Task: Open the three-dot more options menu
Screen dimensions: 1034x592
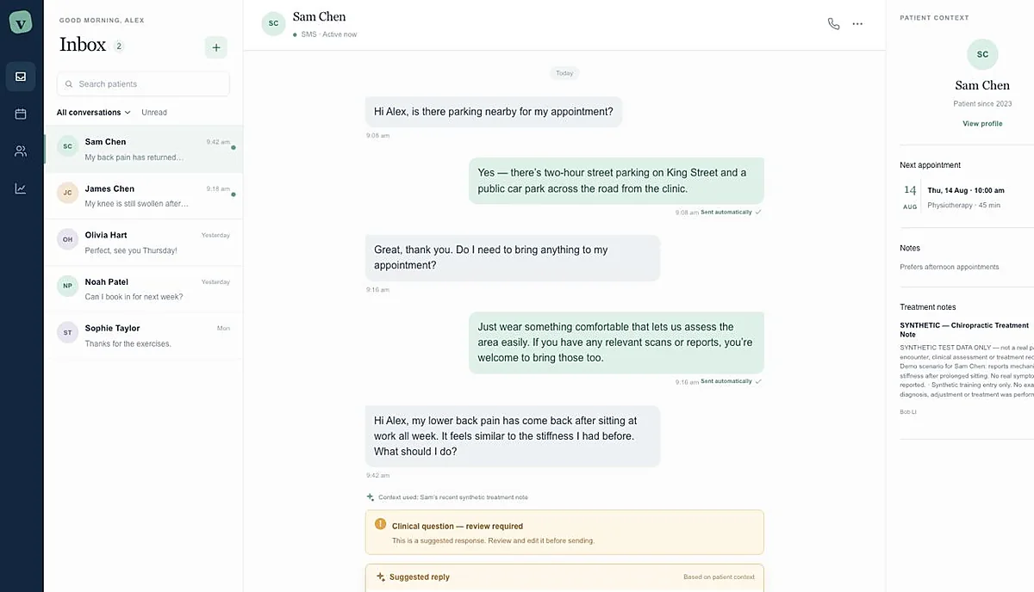Action: coord(857,24)
